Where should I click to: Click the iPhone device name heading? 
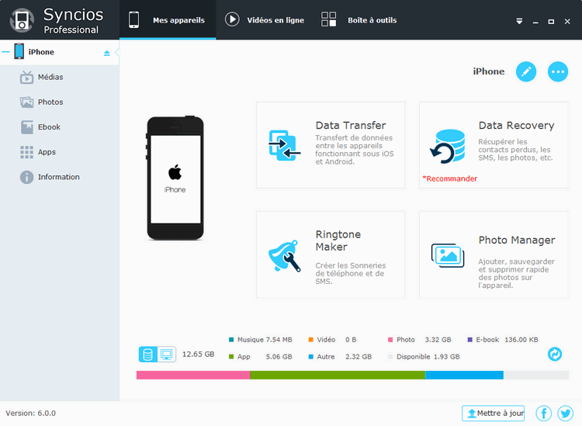click(488, 71)
